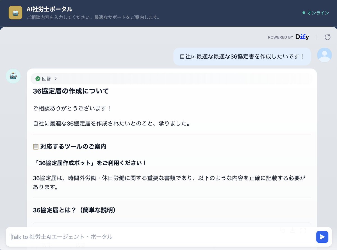
Task: Click the chat reset icon beside the Dify logo
Action: tap(327, 37)
